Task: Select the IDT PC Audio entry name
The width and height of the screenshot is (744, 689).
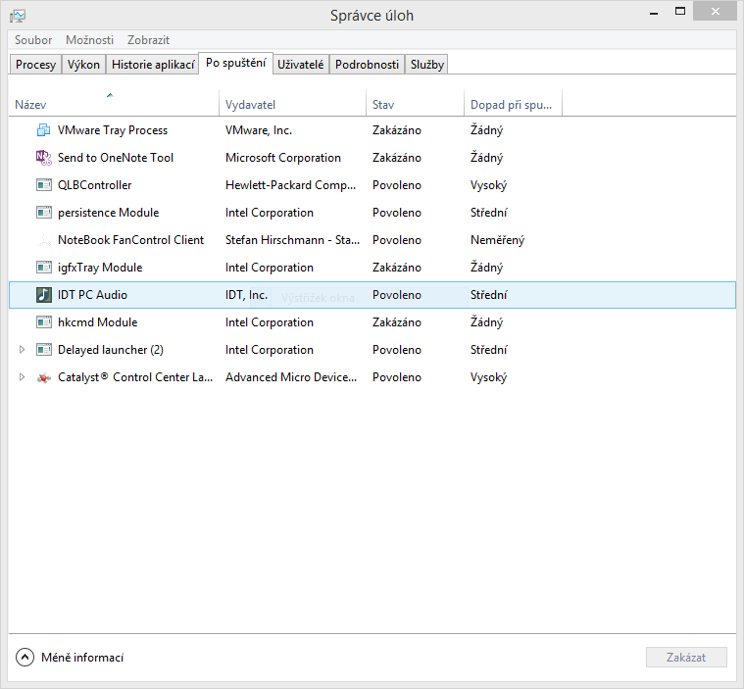Action: click(92, 295)
